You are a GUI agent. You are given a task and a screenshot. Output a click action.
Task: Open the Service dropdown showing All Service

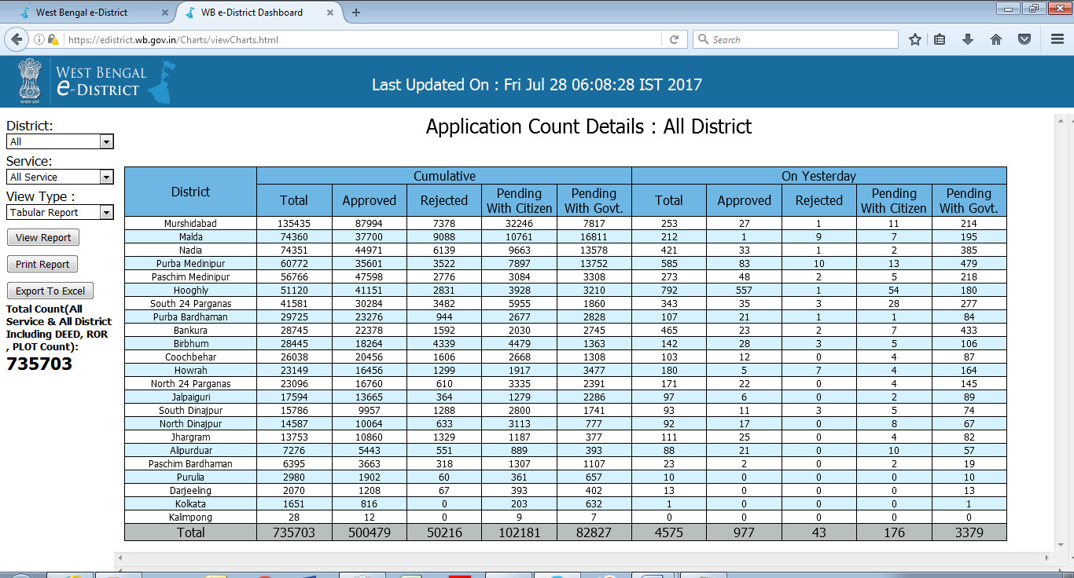pyautogui.click(x=60, y=177)
